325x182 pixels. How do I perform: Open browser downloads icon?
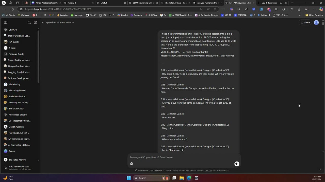(299, 9)
